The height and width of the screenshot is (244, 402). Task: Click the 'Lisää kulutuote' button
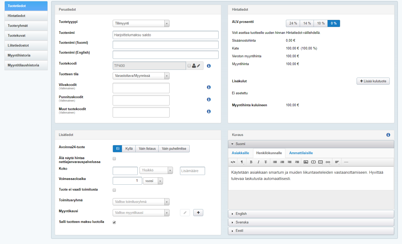(x=373, y=81)
